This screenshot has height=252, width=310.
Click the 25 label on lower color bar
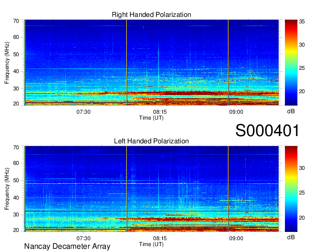302,193
